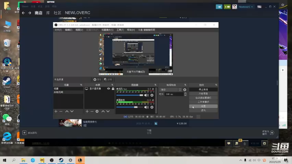This screenshot has width=292, height=164.
Task: Select the 永劫无间 scene in scenes list
Action: tap(68, 92)
